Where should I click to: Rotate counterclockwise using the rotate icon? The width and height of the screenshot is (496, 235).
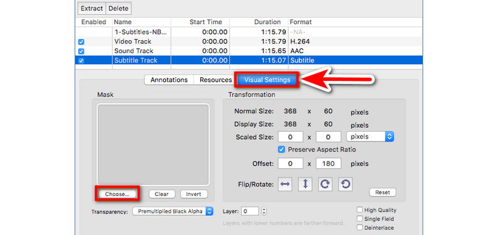click(x=345, y=184)
